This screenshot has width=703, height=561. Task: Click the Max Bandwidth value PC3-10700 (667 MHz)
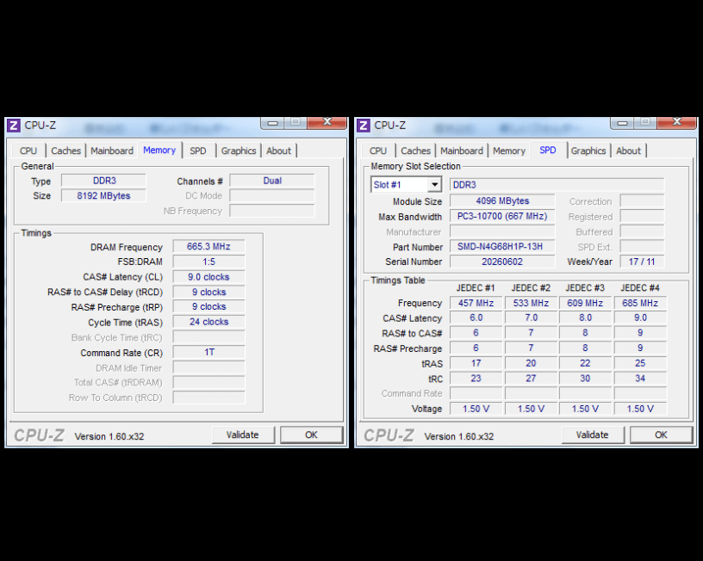[502, 216]
